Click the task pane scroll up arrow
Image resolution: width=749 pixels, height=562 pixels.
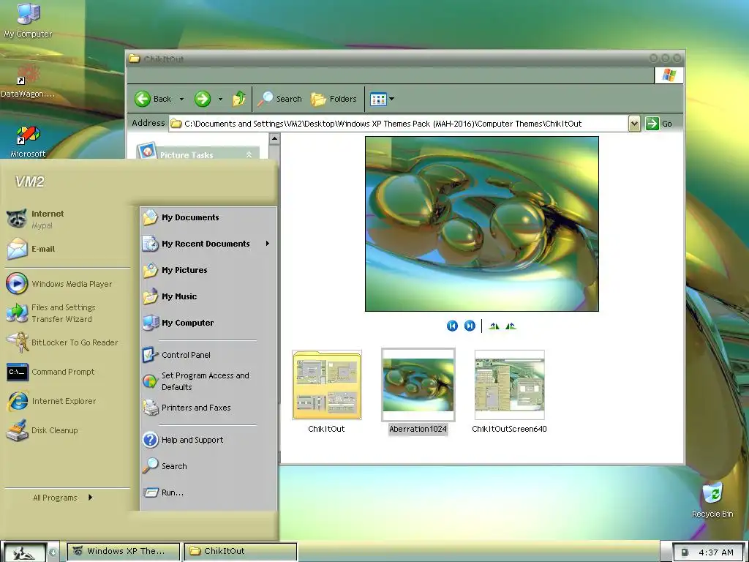(x=274, y=139)
